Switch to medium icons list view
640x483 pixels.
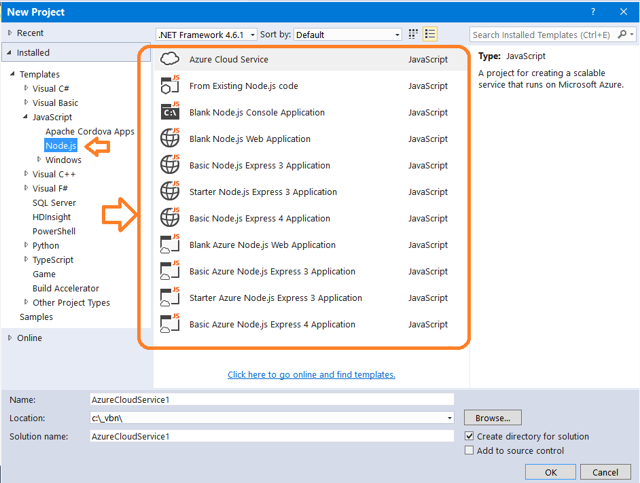coord(430,34)
